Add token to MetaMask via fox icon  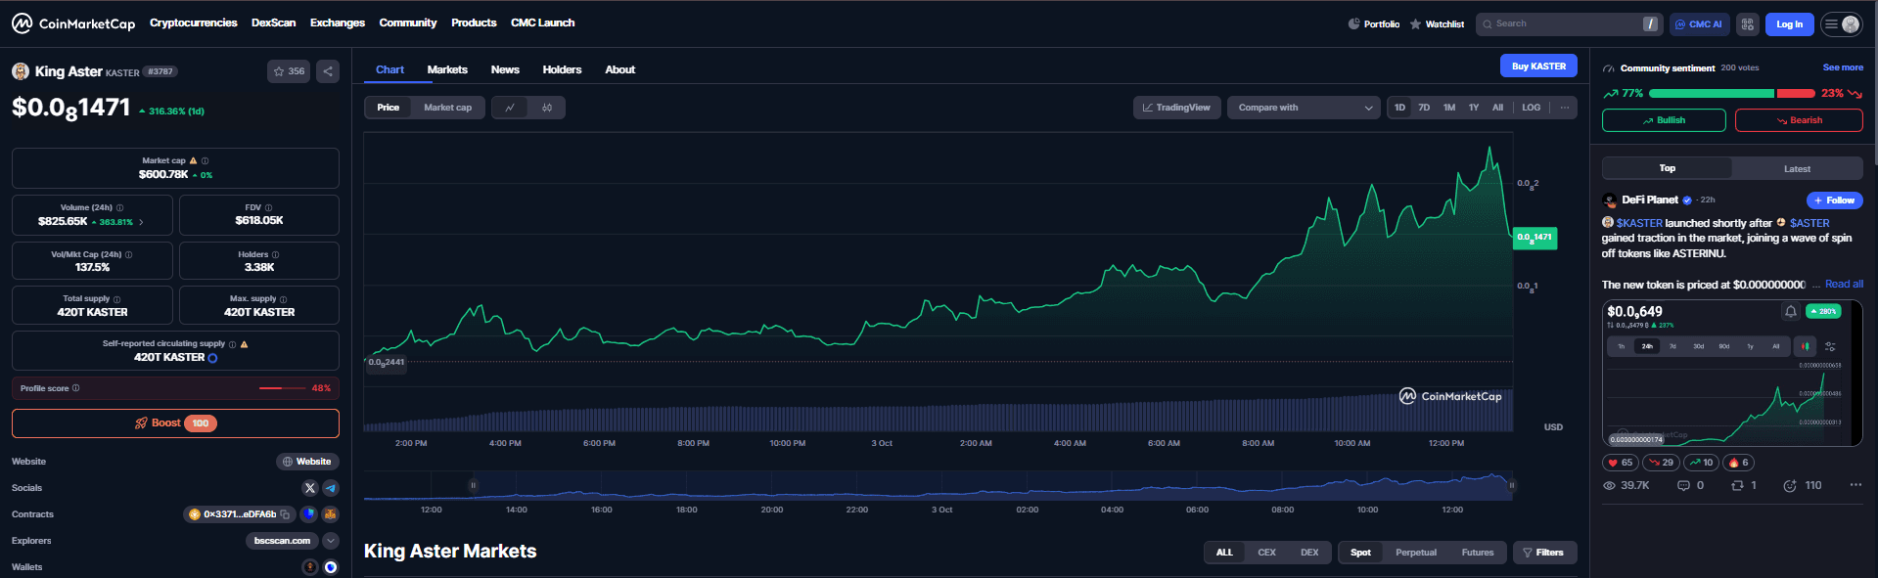pyautogui.click(x=331, y=514)
